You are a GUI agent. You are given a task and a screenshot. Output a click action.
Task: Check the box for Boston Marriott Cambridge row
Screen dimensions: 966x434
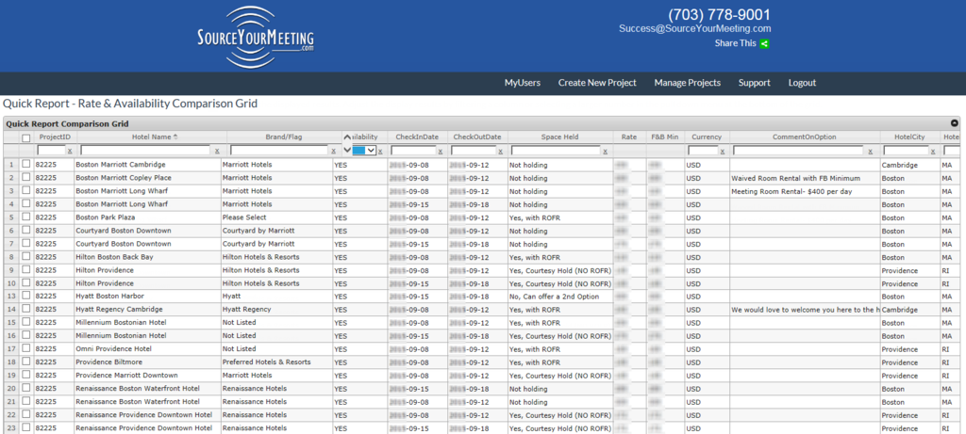click(26, 165)
